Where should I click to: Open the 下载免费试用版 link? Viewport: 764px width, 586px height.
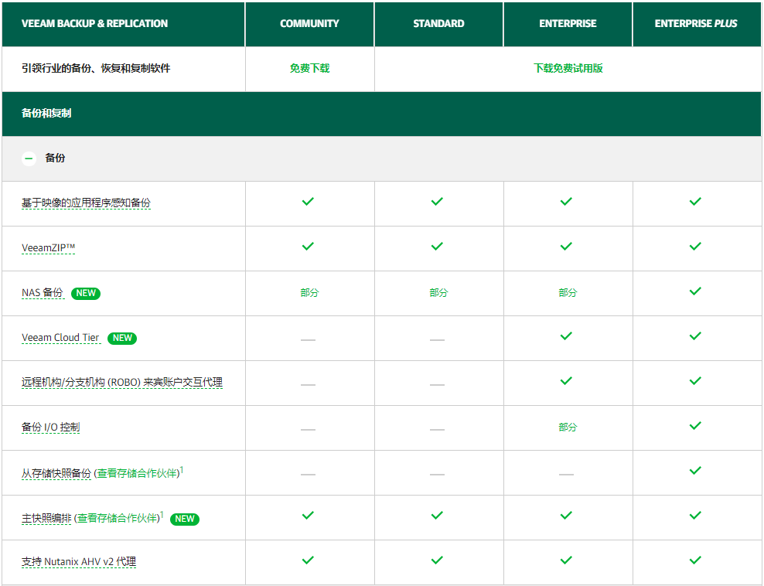(x=568, y=68)
